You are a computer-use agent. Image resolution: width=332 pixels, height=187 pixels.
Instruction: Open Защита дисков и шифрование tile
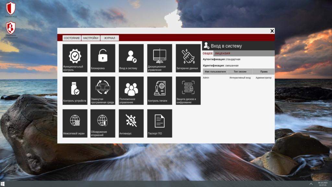[x=188, y=91]
